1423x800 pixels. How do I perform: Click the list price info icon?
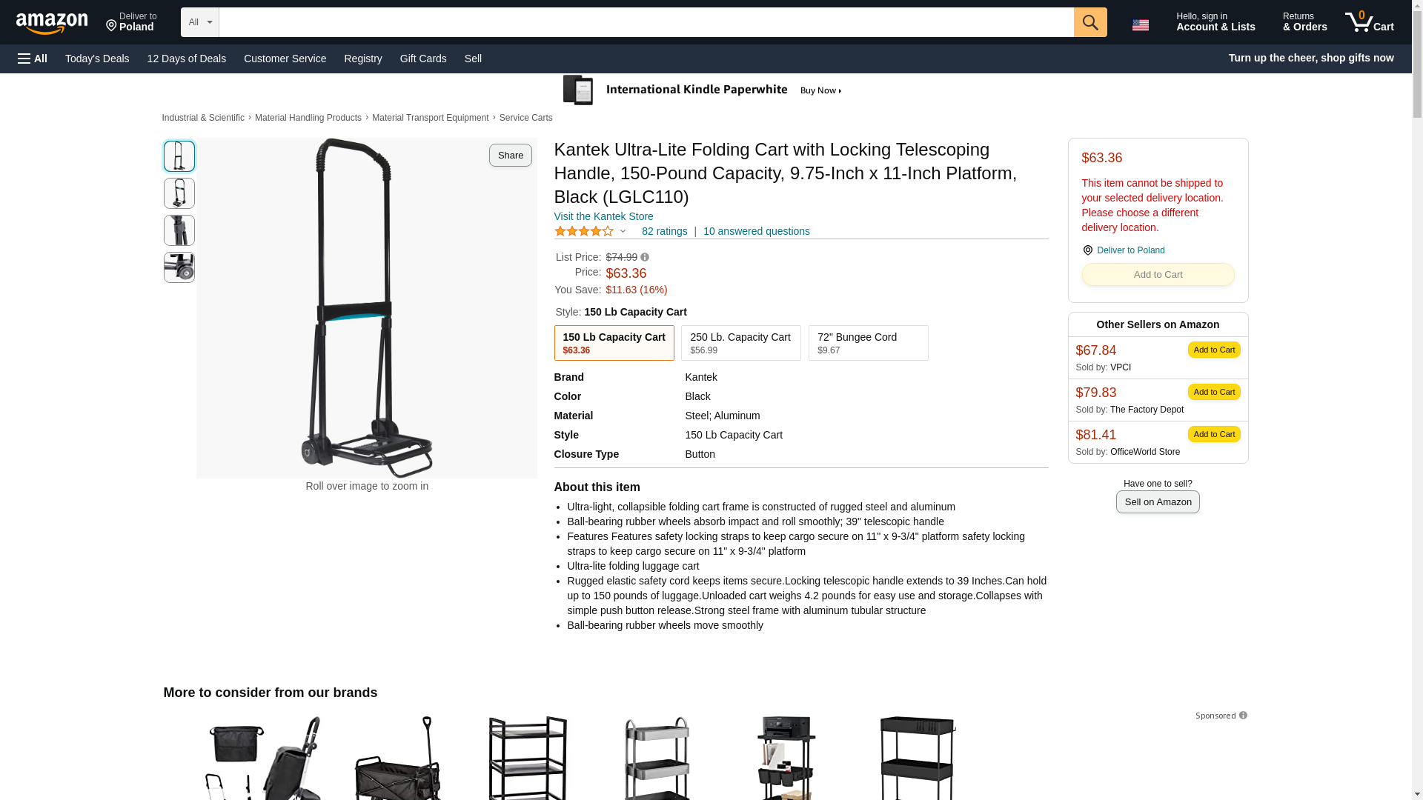point(645,257)
